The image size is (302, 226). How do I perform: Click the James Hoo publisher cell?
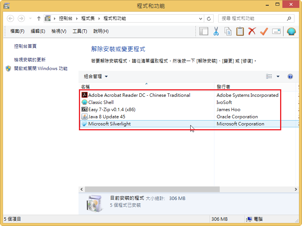(228, 109)
